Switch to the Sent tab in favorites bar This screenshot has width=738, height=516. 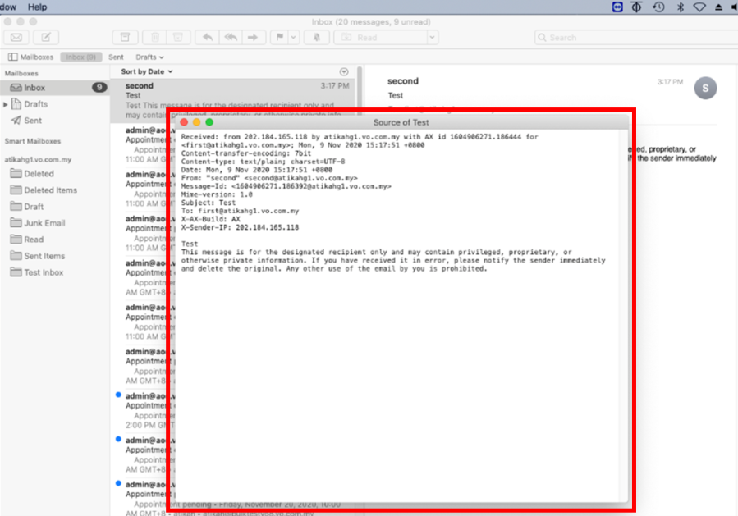click(116, 57)
